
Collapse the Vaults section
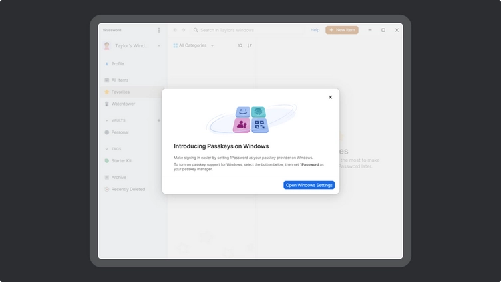[x=106, y=120]
